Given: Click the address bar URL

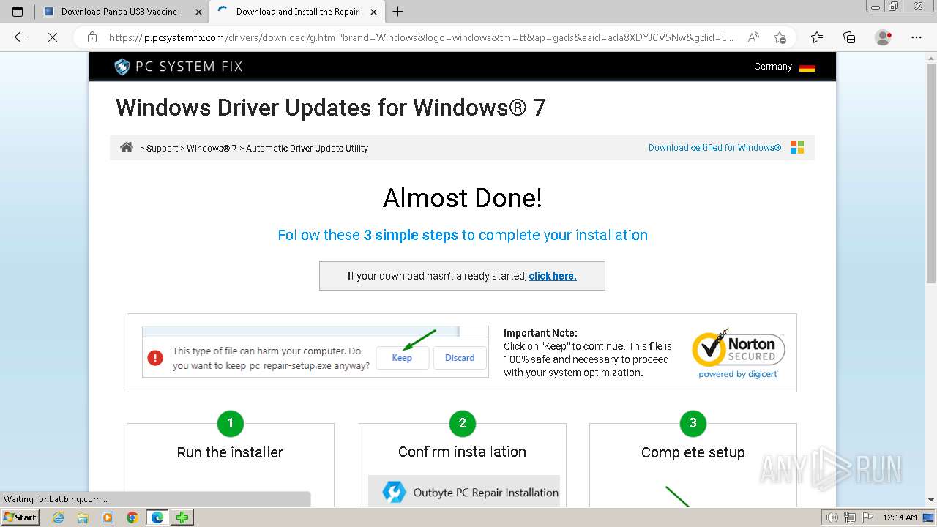Looking at the screenshot, I should (421, 37).
